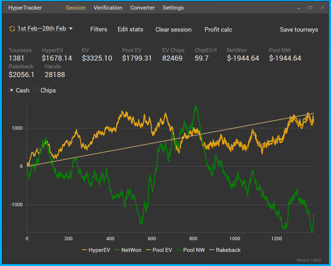Open the Filters options

tap(98, 29)
